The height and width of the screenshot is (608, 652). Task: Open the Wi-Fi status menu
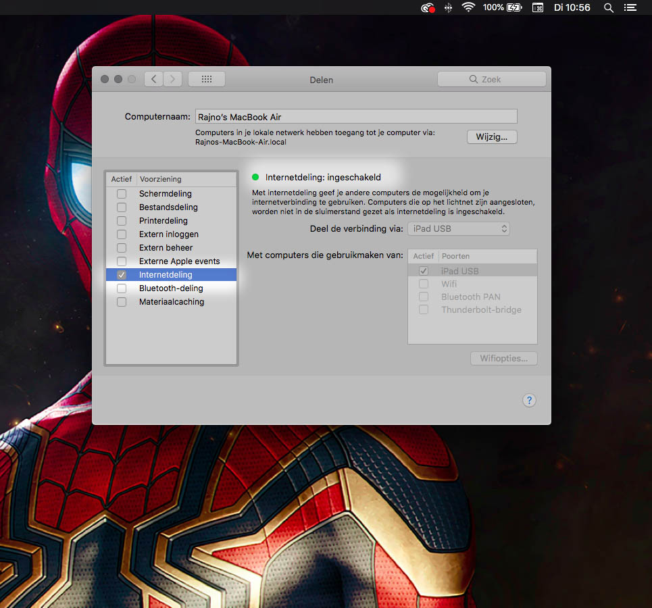click(468, 7)
